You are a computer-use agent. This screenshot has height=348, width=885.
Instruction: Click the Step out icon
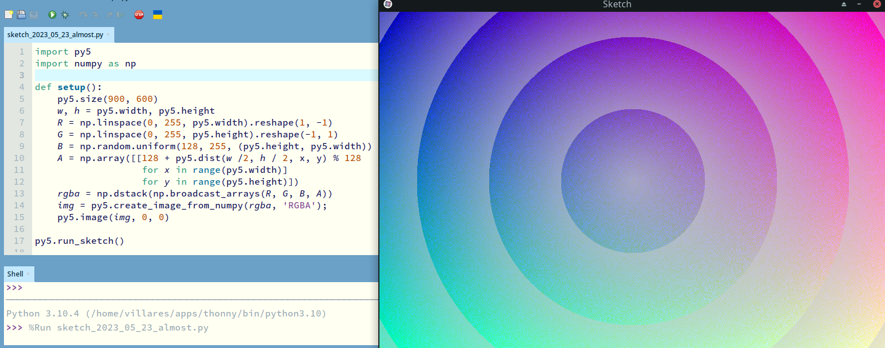(109, 15)
